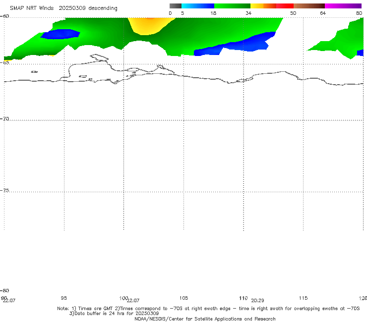This screenshot has width=367, height=322.
Task: Click the -70 latitude label
Action: click(x=4, y=119)
